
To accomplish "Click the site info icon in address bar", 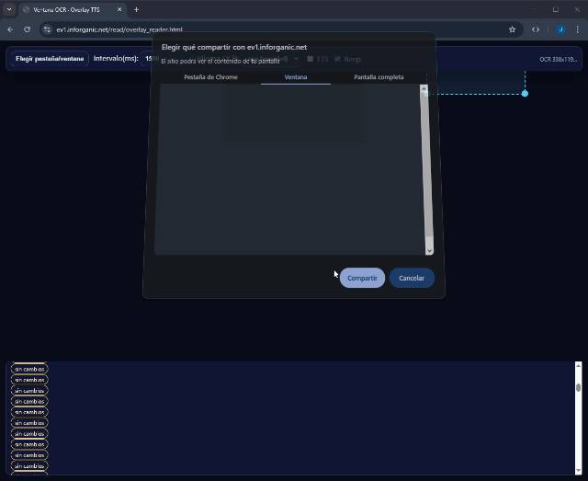I will (x=47, y=29).
